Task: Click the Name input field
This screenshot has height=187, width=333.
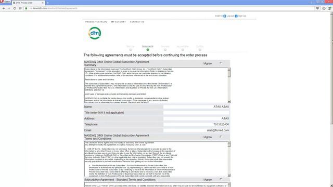Action: (x=196, y=107)
